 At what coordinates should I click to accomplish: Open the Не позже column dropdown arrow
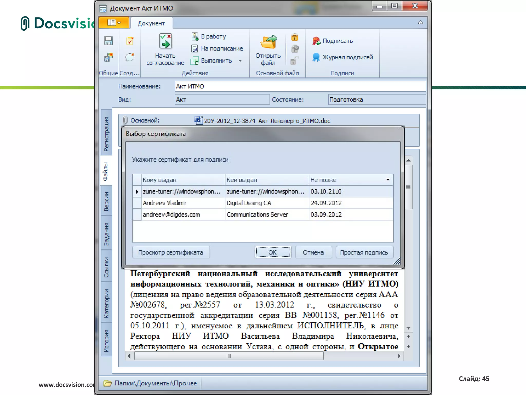click(x=388, y=180)
